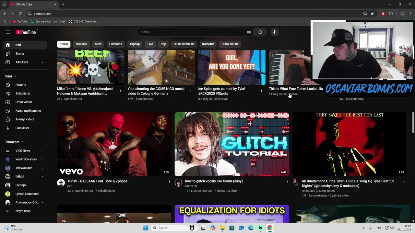Open TheWavMan subscription channel

25,168
